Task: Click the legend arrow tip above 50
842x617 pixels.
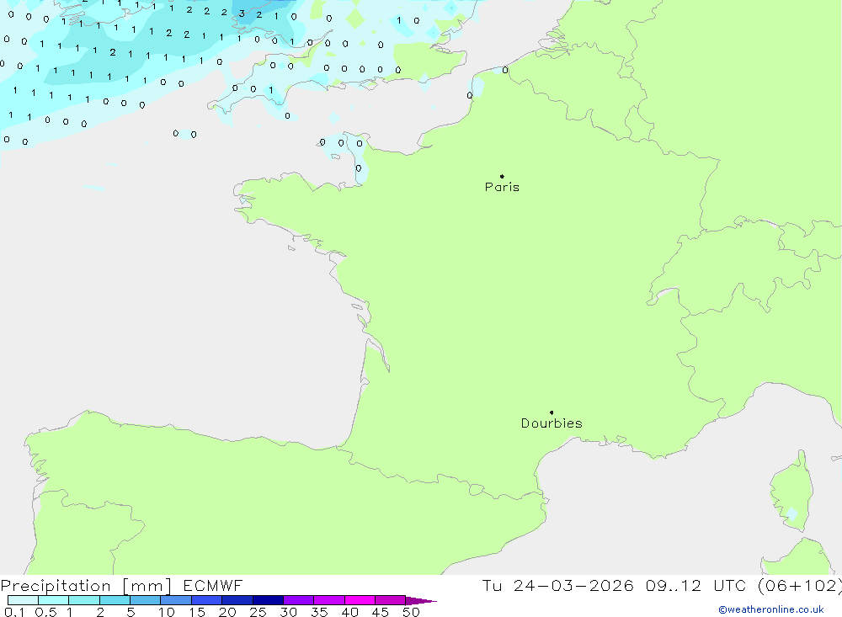Action: point(421,600)
